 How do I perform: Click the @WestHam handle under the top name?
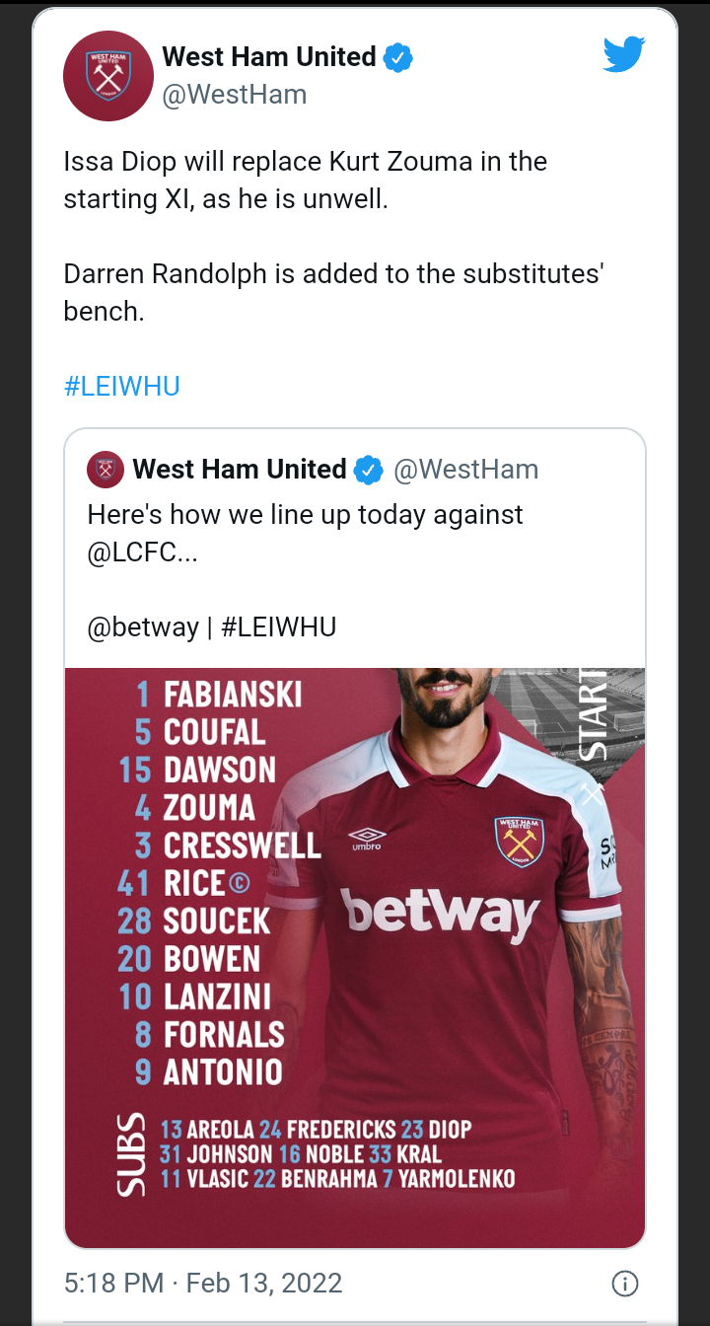234,95
